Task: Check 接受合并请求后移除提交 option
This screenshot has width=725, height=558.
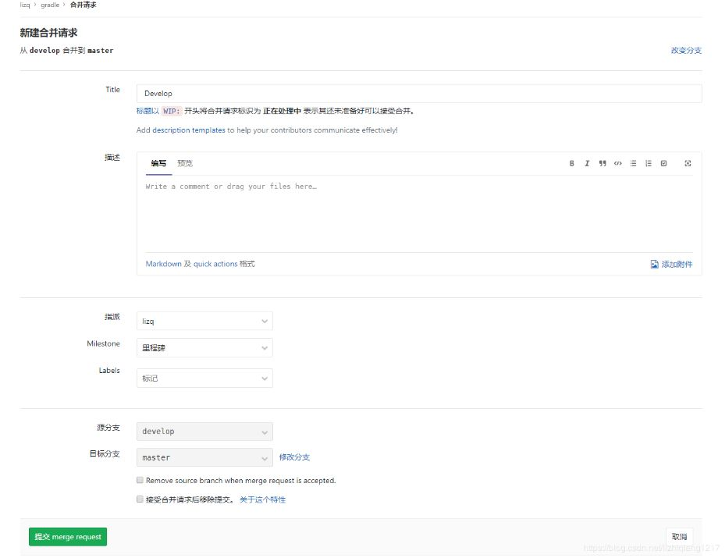Action: [x=140, y=499]
